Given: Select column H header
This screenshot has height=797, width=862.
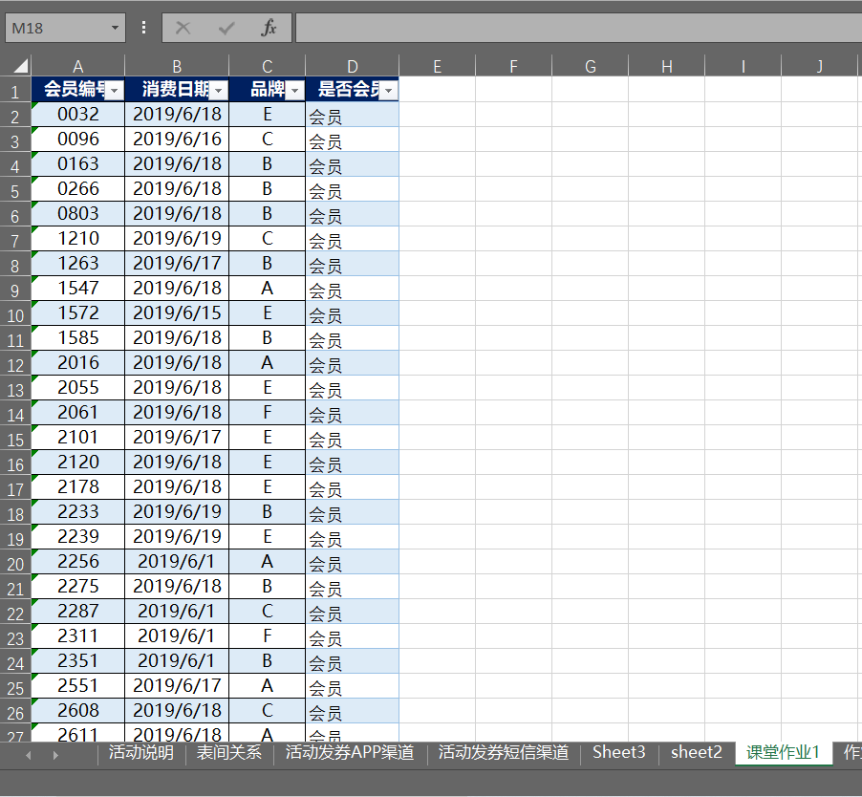Looking at the screenshot, I should point(667,67).
